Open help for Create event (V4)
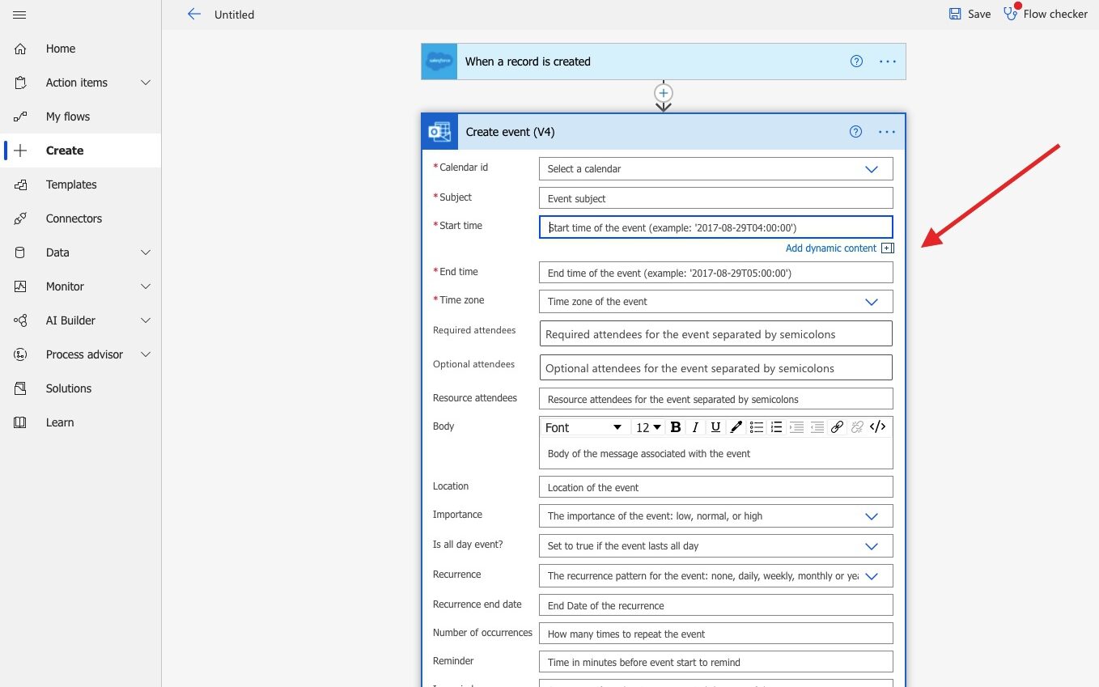Screen dimensions: 1099x687 (855, 132)
